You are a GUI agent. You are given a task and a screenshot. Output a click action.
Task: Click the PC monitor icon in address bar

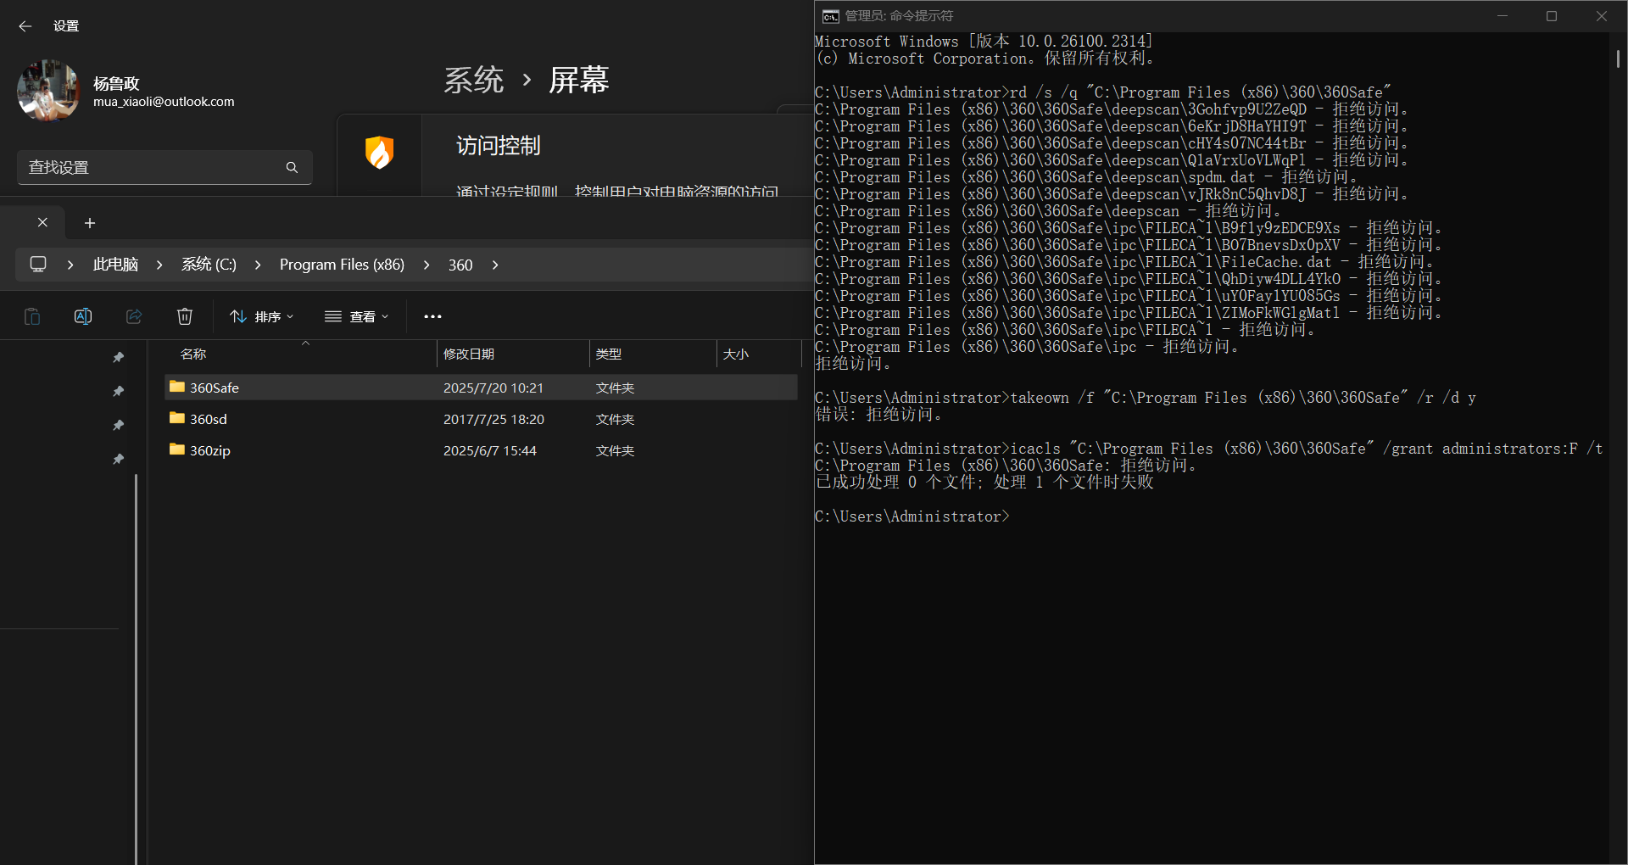tap(38, 265)
